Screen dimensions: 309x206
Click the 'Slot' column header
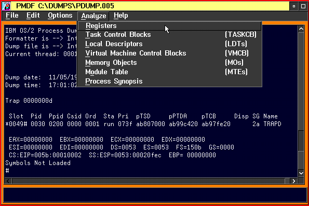tap(16, 116)
